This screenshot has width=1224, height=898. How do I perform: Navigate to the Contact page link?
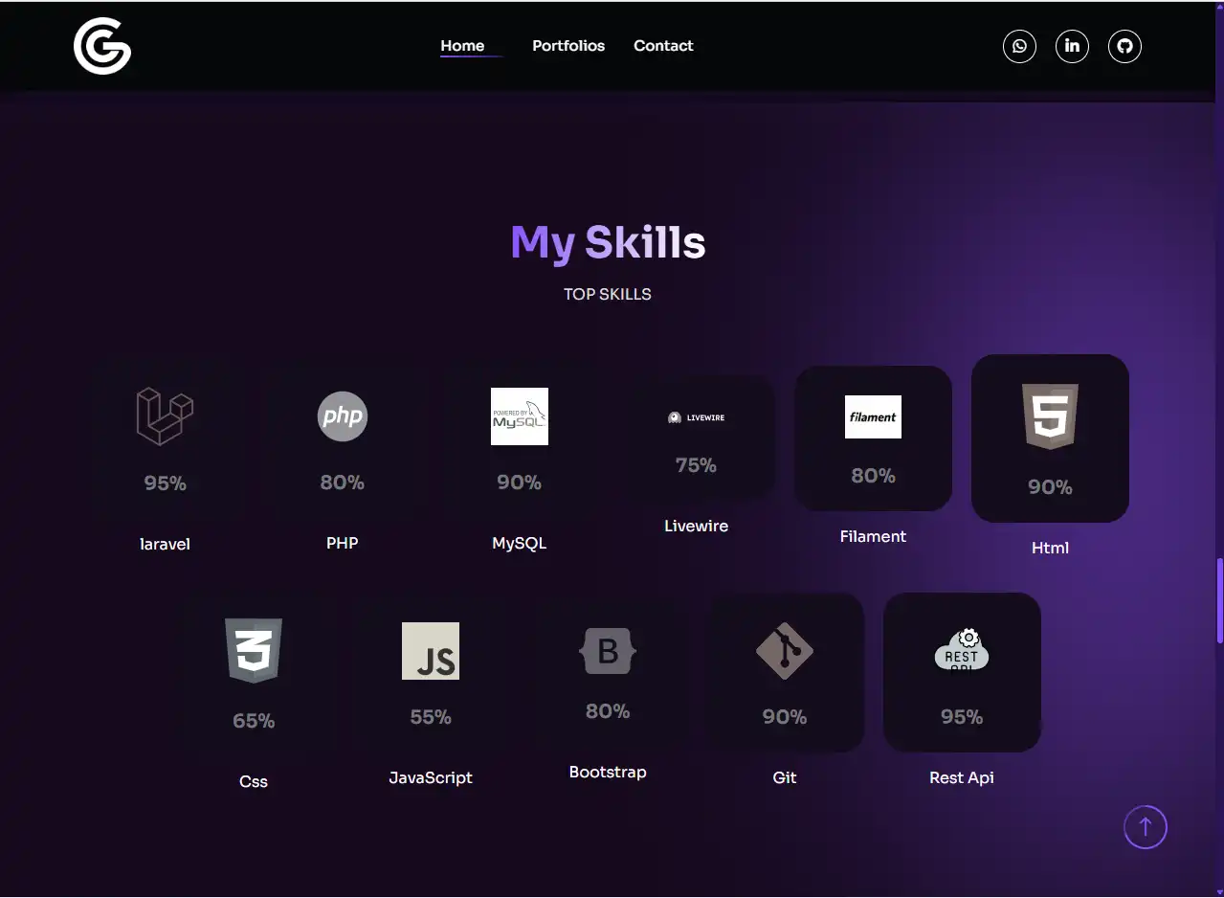[663, 46]
